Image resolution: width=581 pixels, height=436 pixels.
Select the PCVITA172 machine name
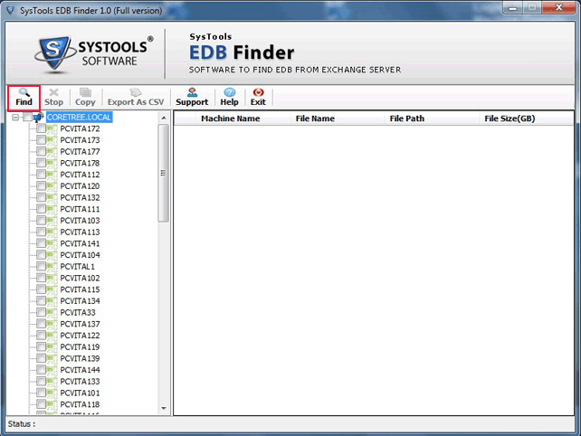coord(80,129)
